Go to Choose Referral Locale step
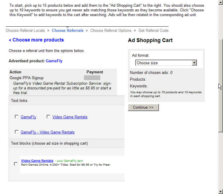 pos(25,30)
